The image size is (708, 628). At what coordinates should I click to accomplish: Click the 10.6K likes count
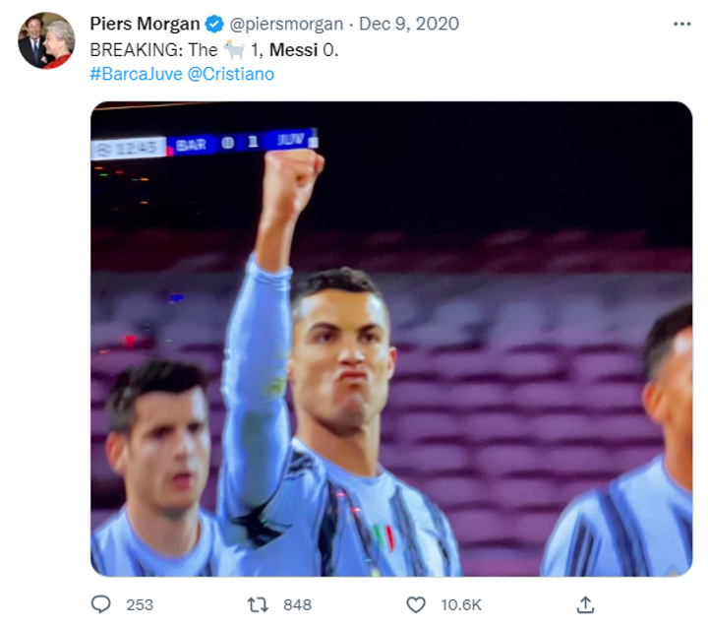(459, 604)
